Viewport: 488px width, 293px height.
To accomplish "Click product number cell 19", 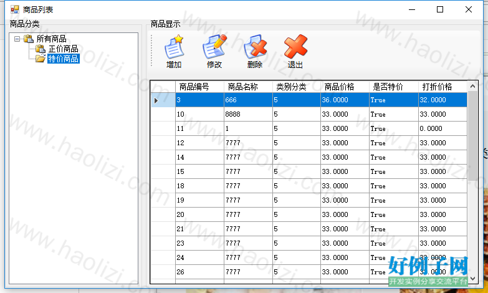I will 200,200.
